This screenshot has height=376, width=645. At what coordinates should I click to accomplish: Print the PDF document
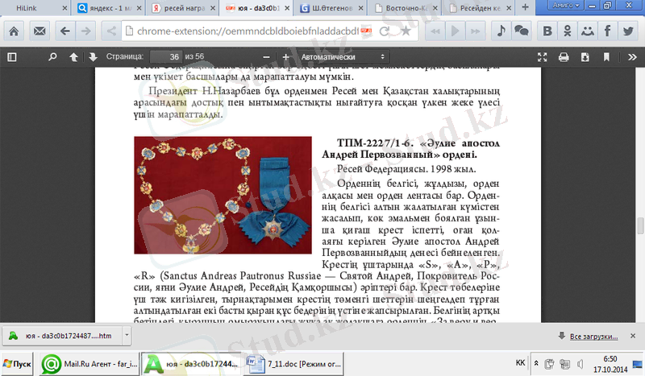point(564,57)
